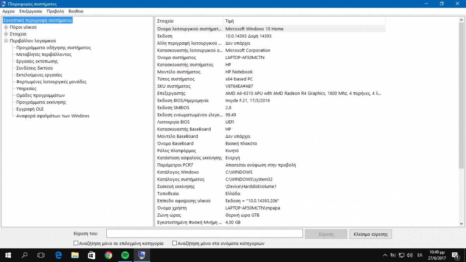
Task: Expand the Στοιχεία tree node
Action: click(6, 34)
